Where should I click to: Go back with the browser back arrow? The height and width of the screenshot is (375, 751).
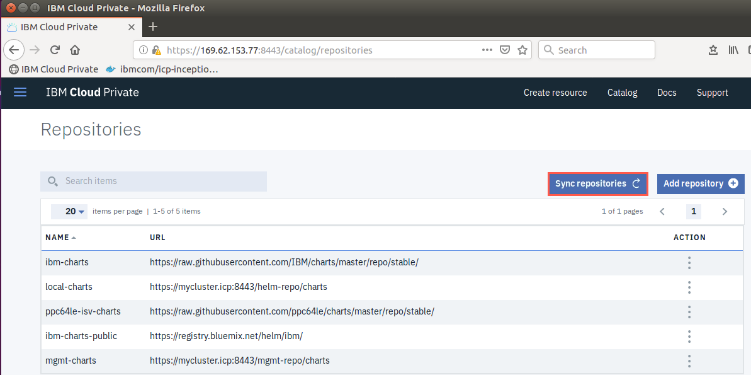tap(13, 50)
